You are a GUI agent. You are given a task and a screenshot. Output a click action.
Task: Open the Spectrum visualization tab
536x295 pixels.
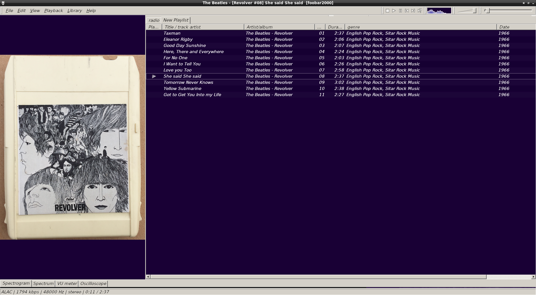point(43,284)
